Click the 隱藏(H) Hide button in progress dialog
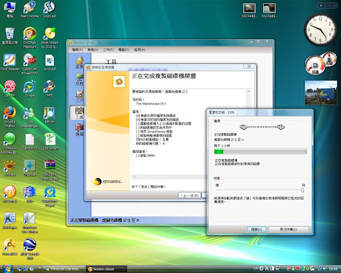The image size is (341, 273). pos(256,229)
